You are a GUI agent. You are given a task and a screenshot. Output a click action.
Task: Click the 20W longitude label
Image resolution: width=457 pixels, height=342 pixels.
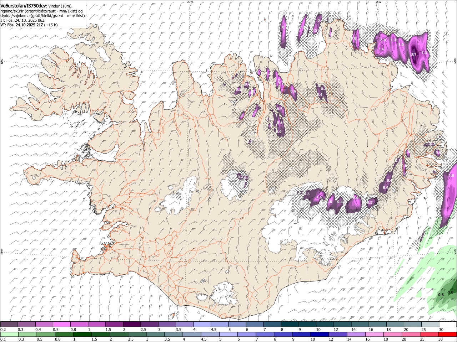(190, 2)
